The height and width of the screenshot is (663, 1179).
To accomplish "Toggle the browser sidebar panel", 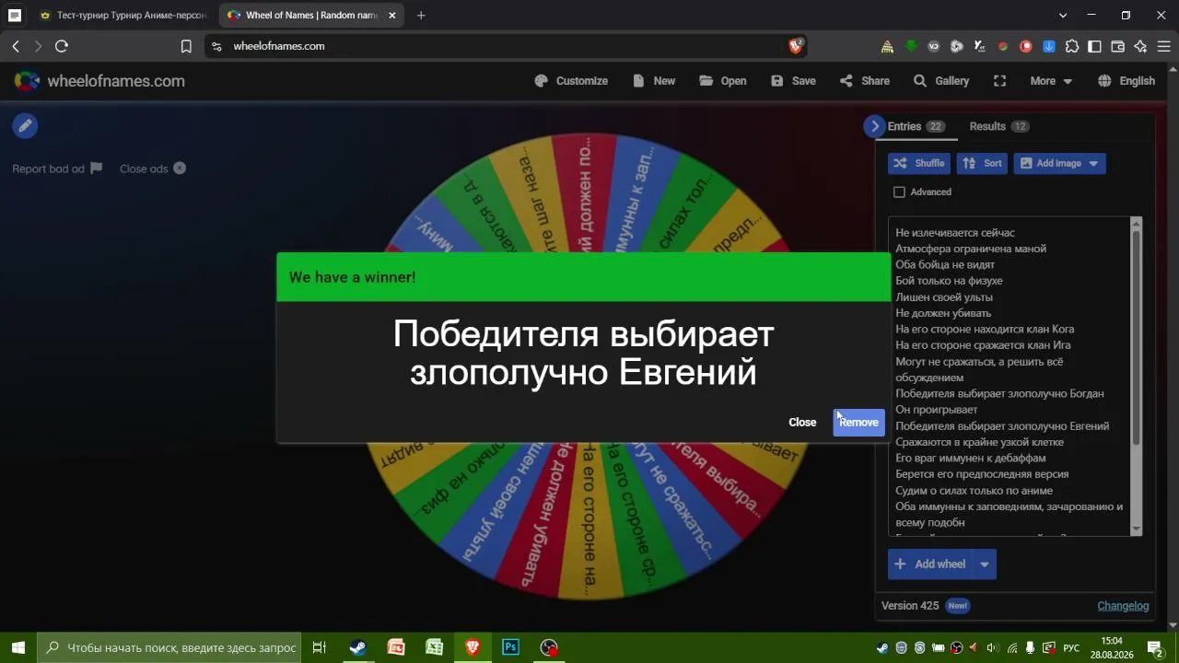I will pos(1095,46).
